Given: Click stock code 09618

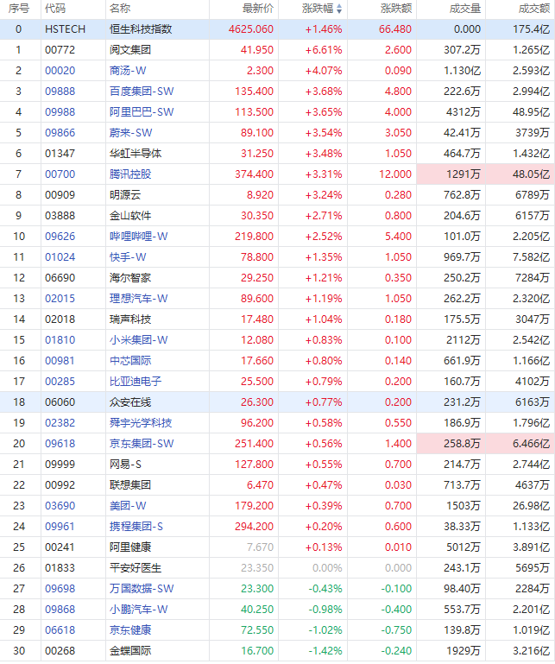Looking at the screenshot, I should (60, 444).
